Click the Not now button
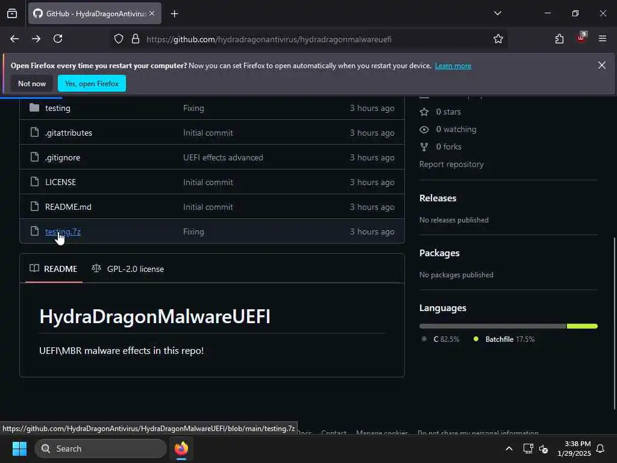Image resolution: width=617 pixels, height=463 pixels. coord(32,83)
